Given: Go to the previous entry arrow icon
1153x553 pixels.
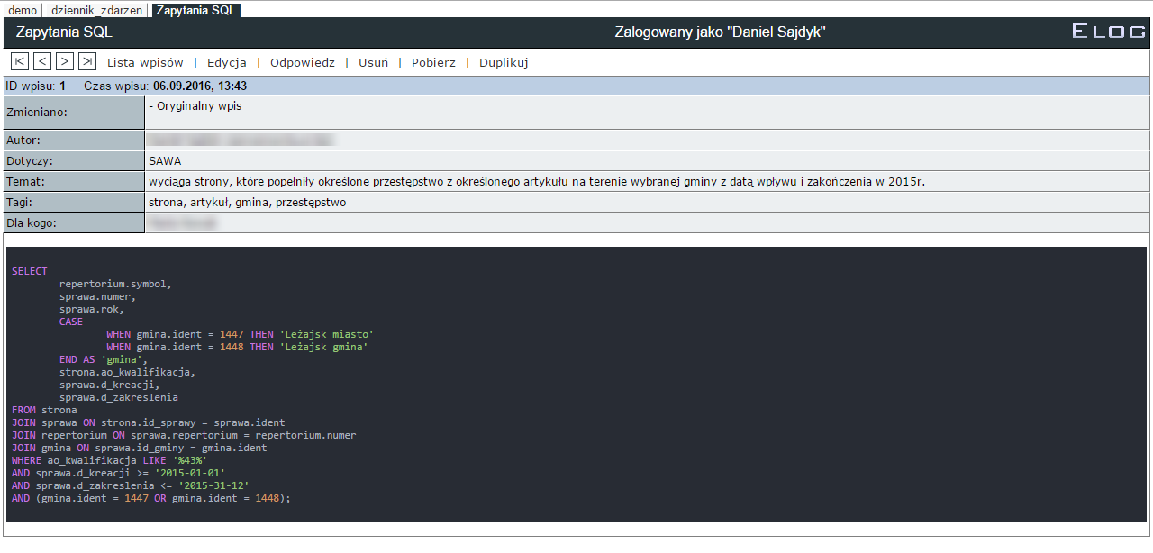Looking at the screenshot, I should (x=42, y=61).
